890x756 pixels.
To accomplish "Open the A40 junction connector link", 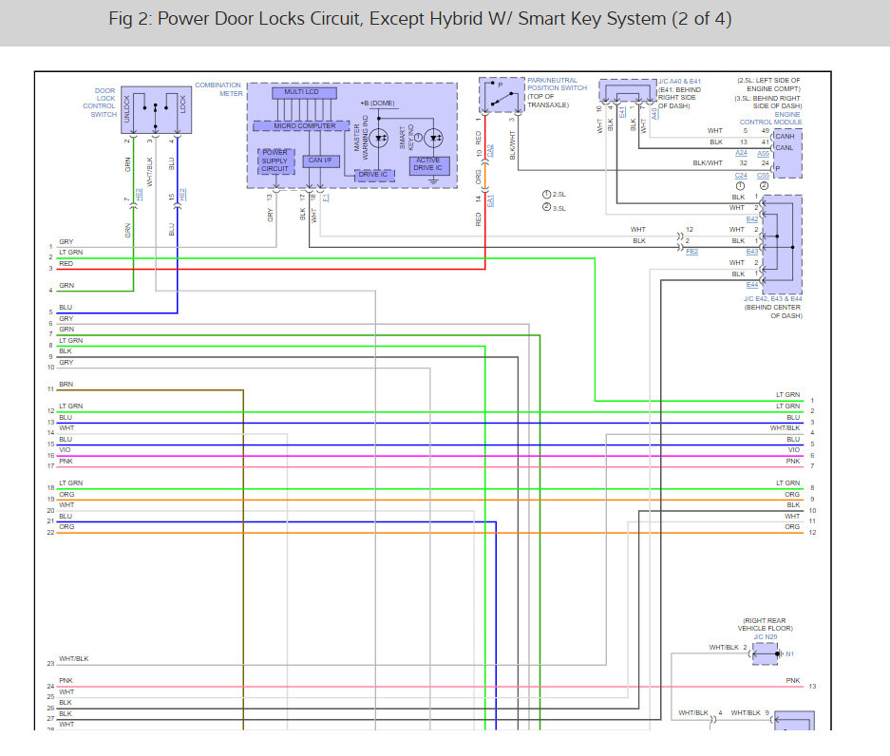I will pyautogui.click(x=654, y=114).
